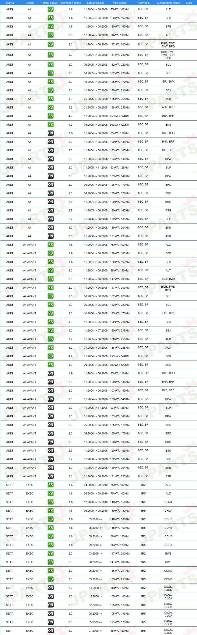Select the engine code cell 'AUK, BKH'

pos(168,107)
